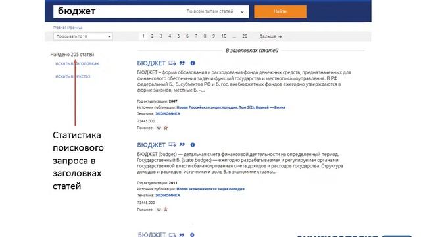421x237 pixels.
Task: Click the info icon beside second БЮДЖЕТ title
Action: pyautogui.click(x=193, y=145)
